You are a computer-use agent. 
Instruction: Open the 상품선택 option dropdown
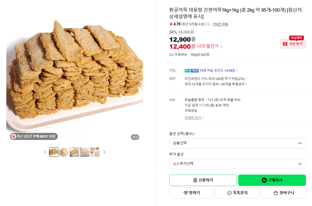237,143
